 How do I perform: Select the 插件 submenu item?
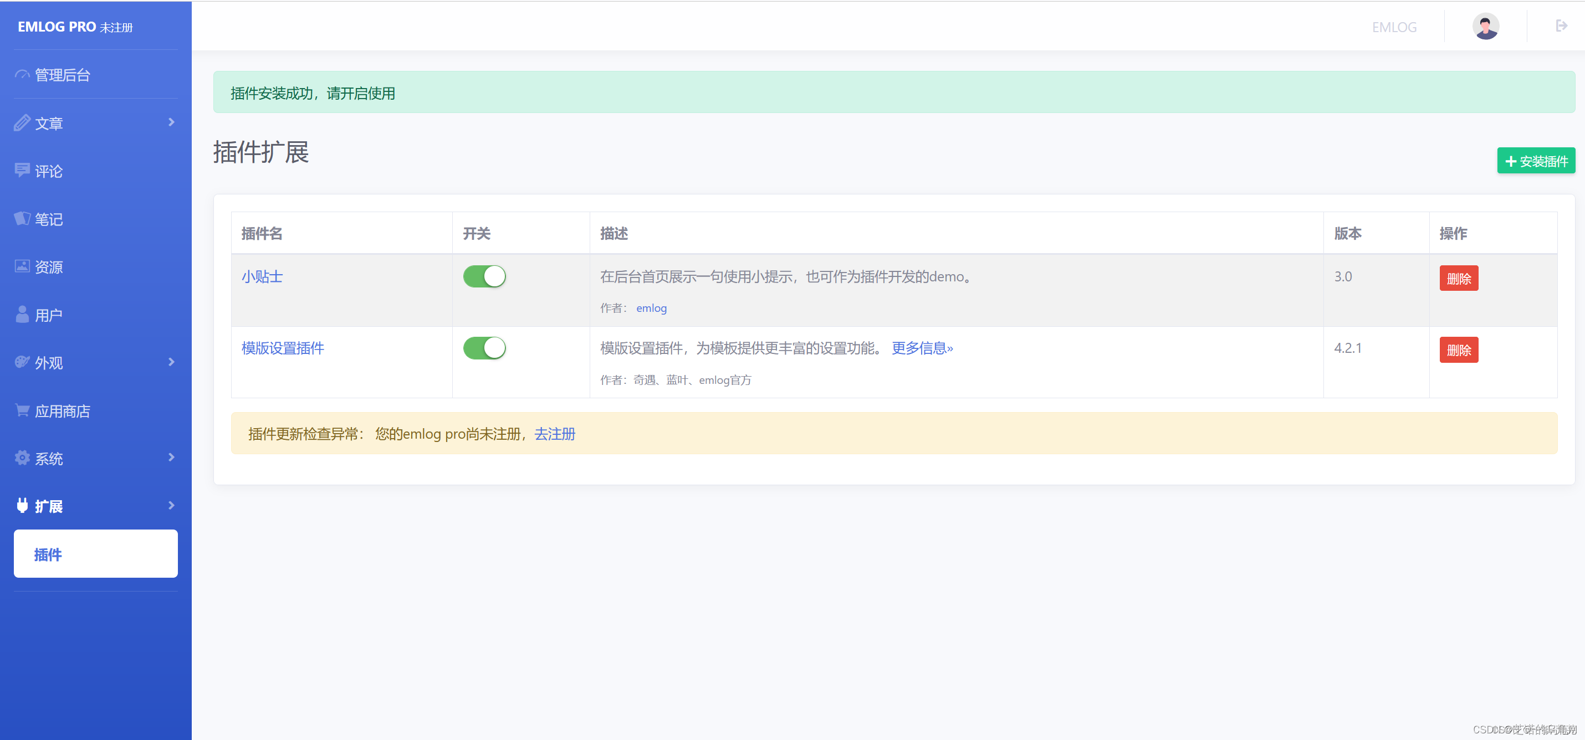95,554
